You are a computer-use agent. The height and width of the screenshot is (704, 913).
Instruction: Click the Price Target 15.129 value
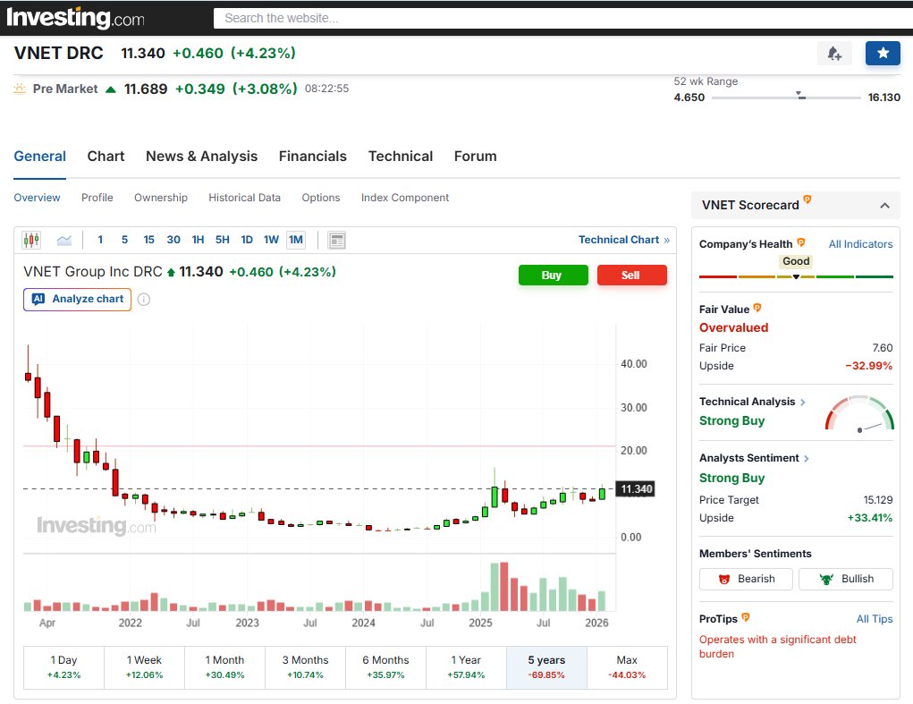878,500
